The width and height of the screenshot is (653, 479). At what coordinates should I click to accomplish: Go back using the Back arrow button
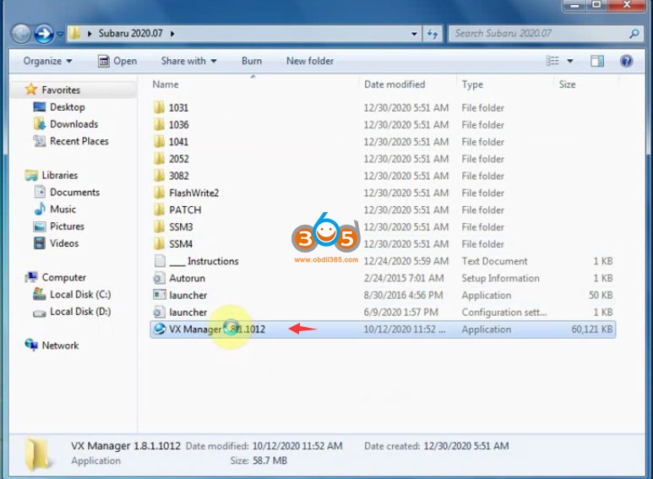coord(20,34)
